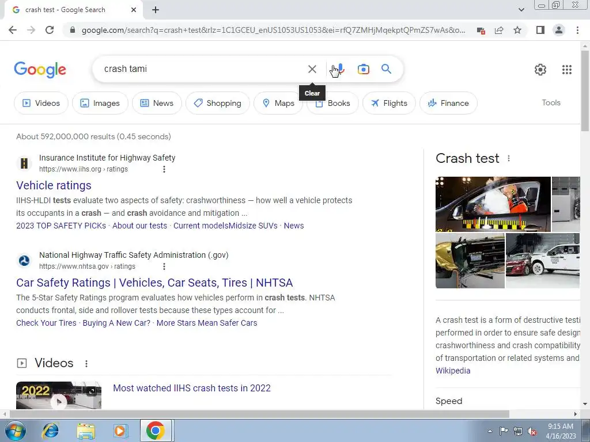Open the Windows Start button
Viewport: 590px width, 442px height.
tap(14, 430)
